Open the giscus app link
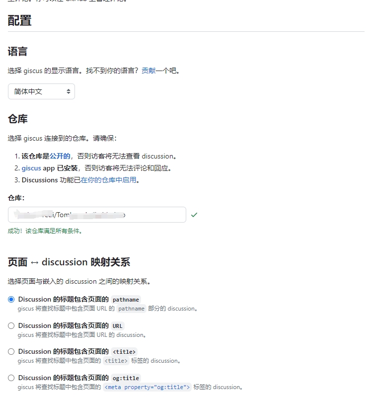 point(31,168)
